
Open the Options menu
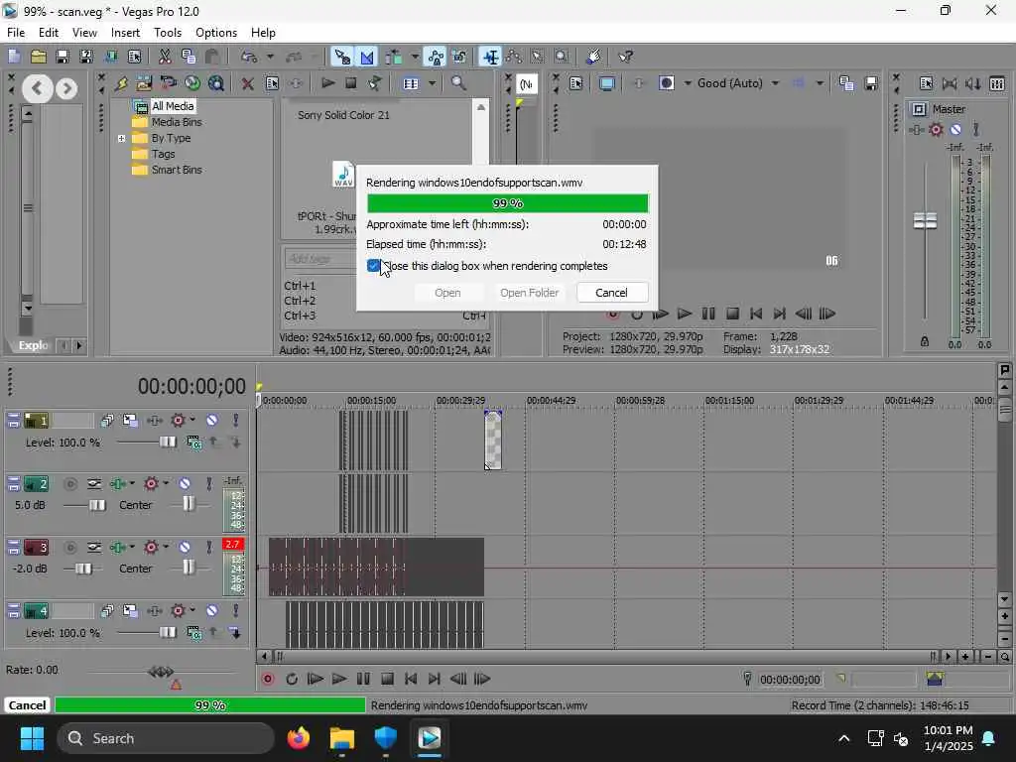click(215, 33)
